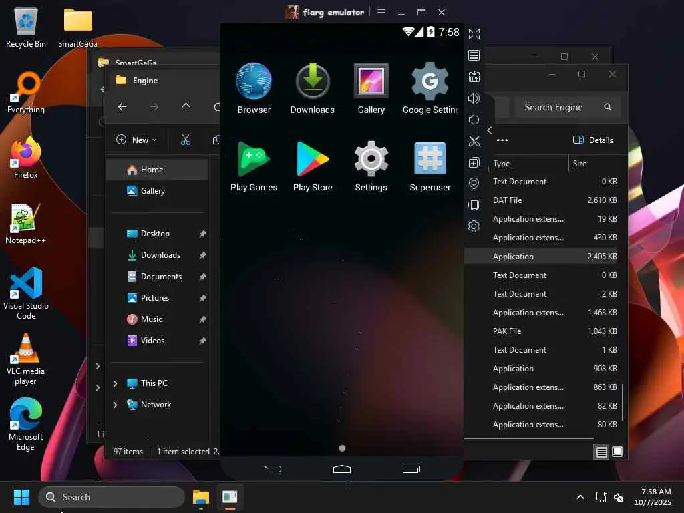Open Music quick access folder
Screen dimensions: 684x513
(x=157, y=319)
